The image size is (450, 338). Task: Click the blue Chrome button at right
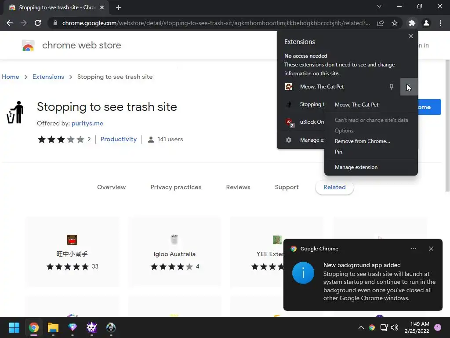pos(429,107)
